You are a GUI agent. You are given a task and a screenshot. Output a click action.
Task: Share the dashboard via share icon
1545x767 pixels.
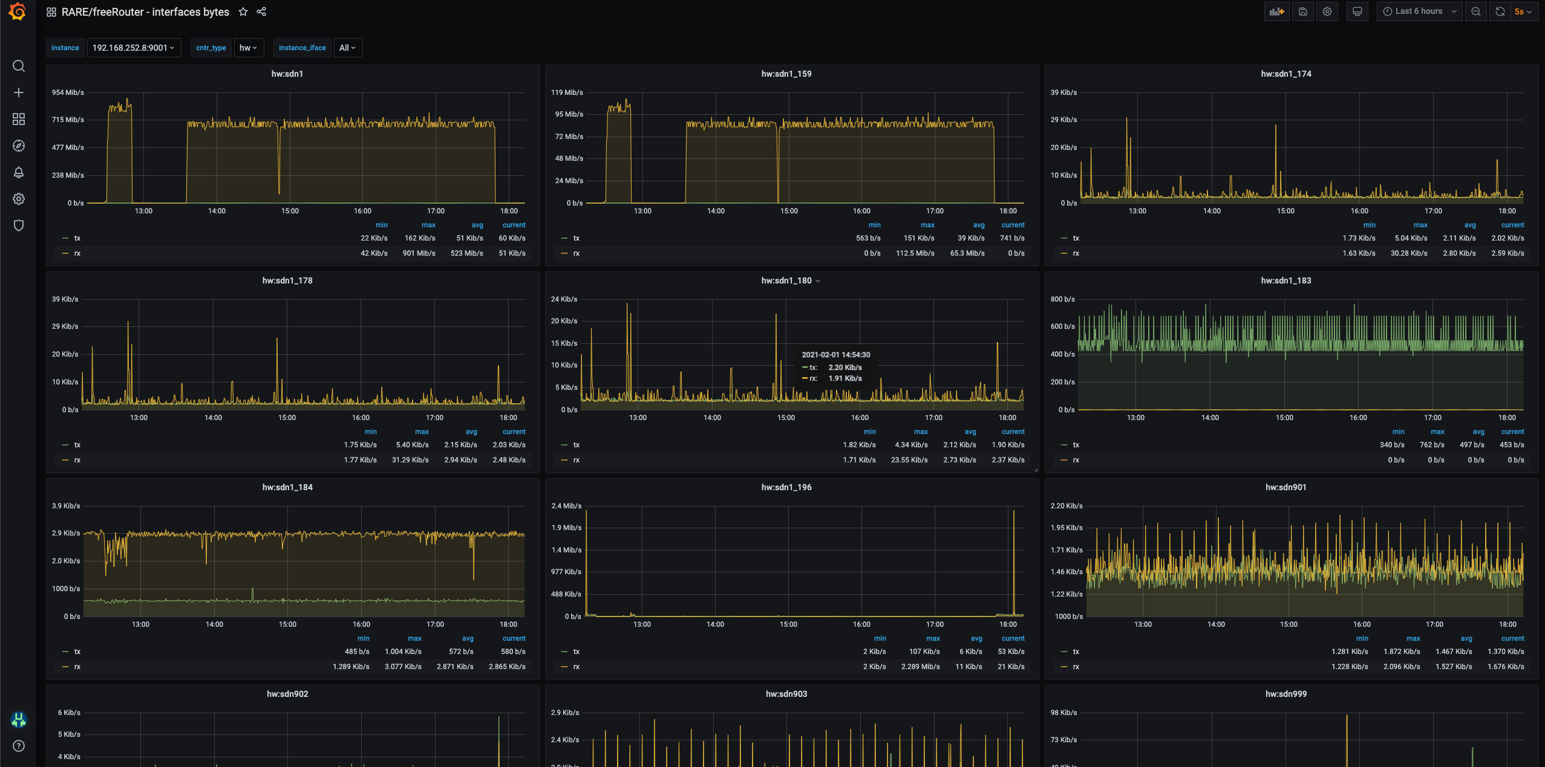[x=261, y=11]
